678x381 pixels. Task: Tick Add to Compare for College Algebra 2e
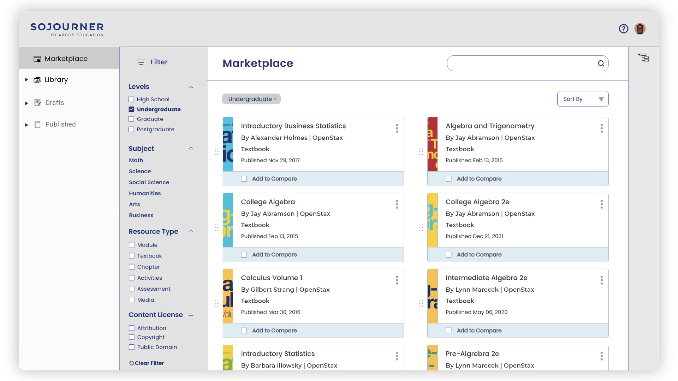(x=448, y=255)
